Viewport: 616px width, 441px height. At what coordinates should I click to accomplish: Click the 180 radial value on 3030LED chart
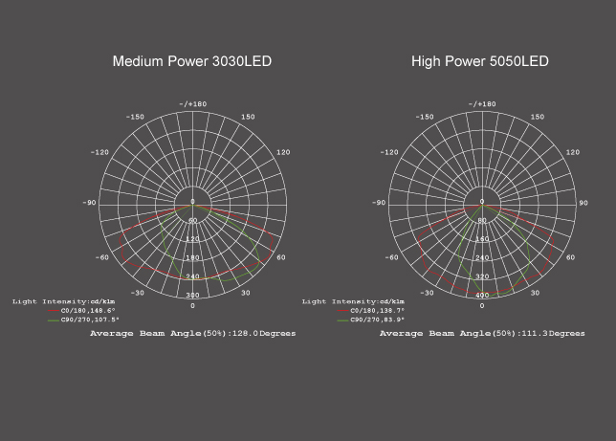(192, 258)
